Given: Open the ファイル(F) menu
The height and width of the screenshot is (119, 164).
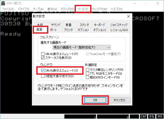Looking at the screenshot, I should pyautogui.click(x=8, y=9).
